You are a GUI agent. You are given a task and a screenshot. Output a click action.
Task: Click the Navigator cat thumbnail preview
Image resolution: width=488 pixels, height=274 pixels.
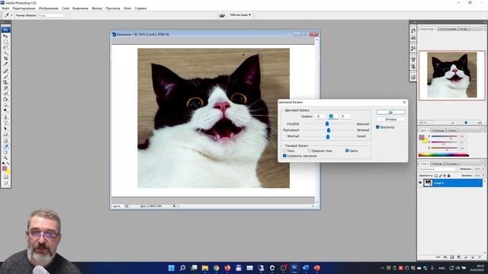[x=452, y=75]
